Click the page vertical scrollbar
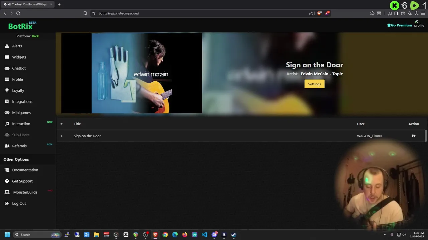 pos(426,136)
